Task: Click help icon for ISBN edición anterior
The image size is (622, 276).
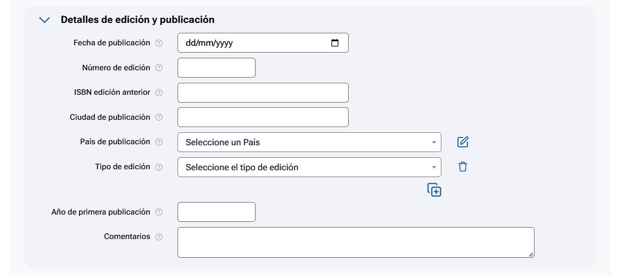Action: 159,93
